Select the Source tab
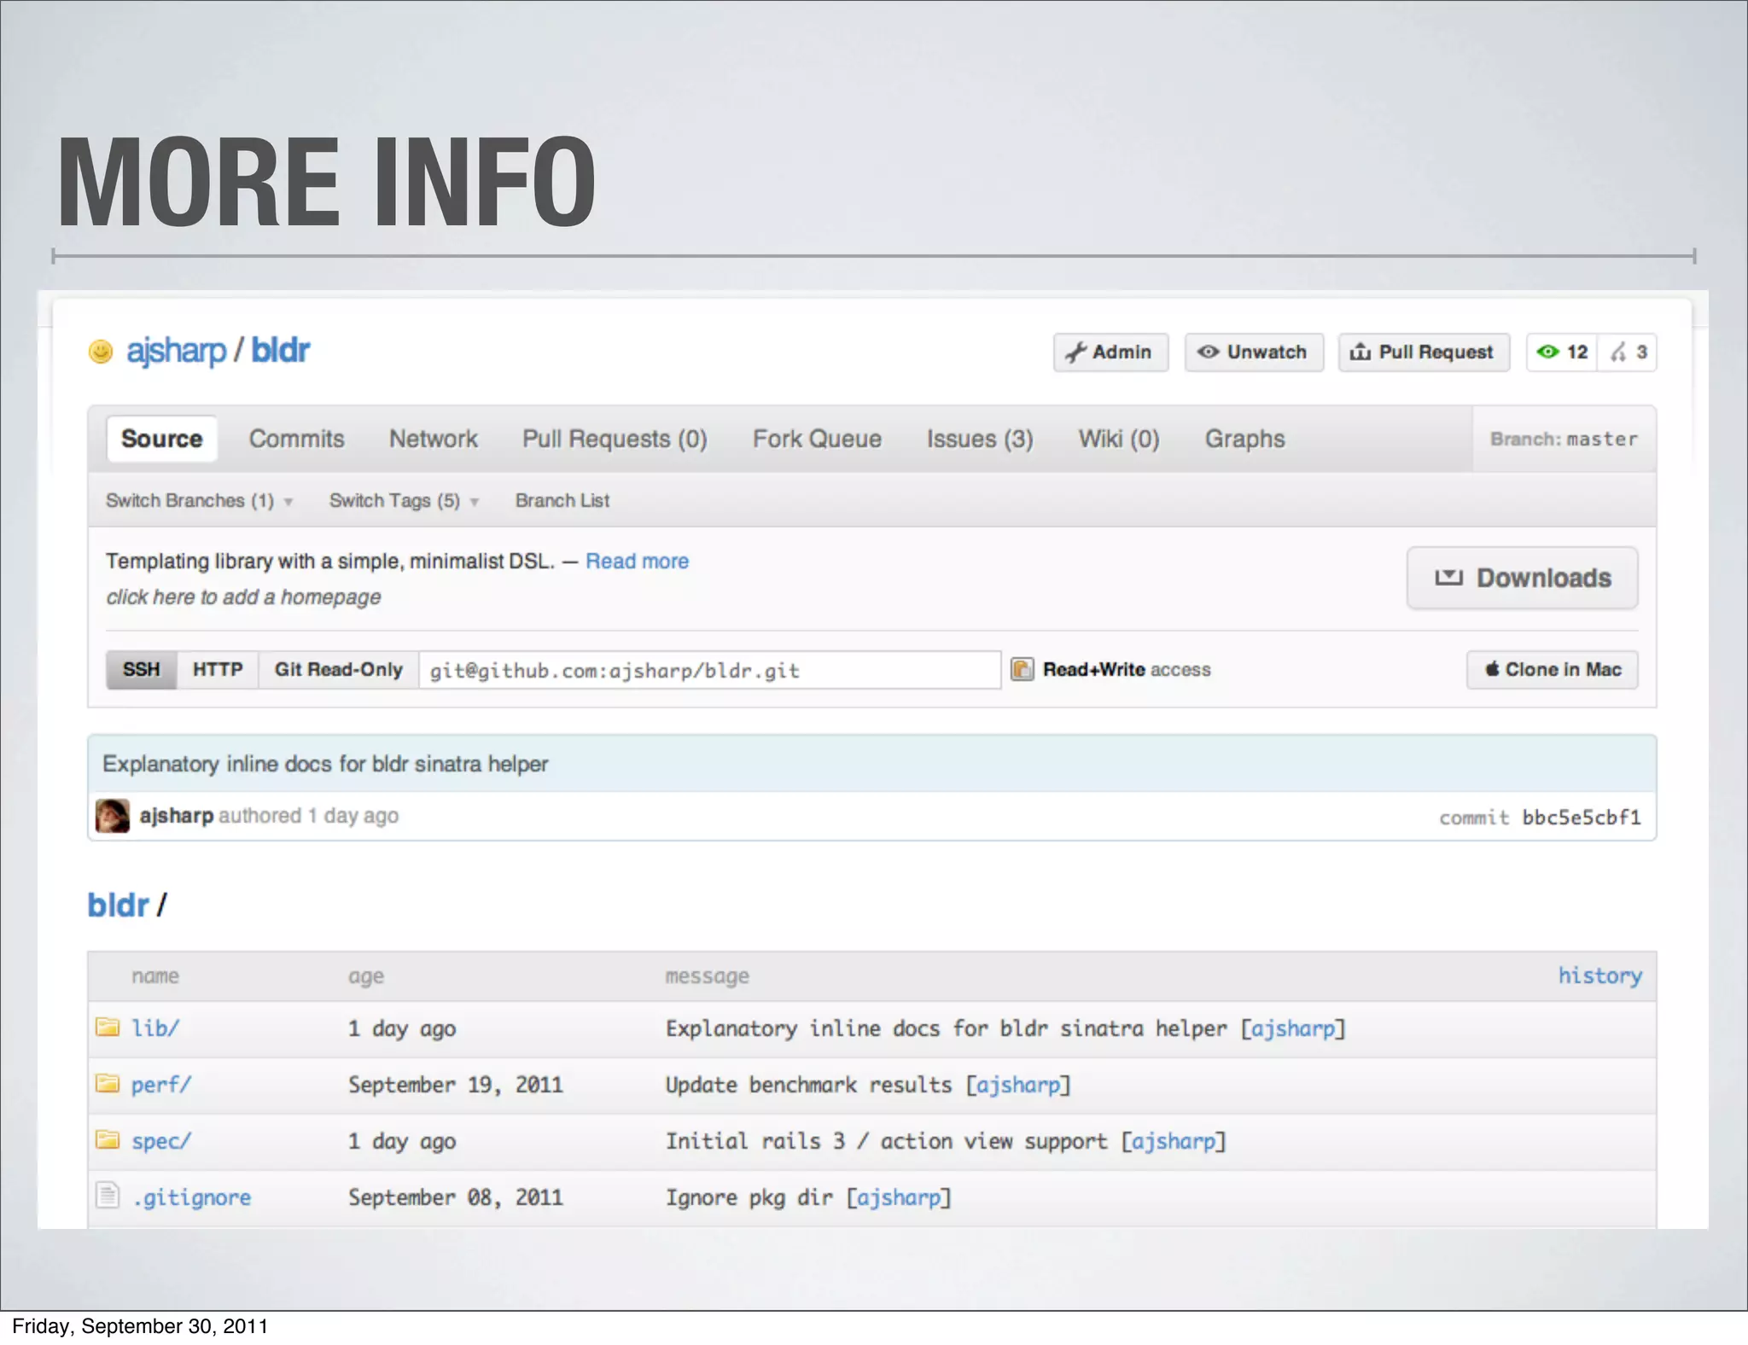The image size is (1748, 1345). (162, 439)
